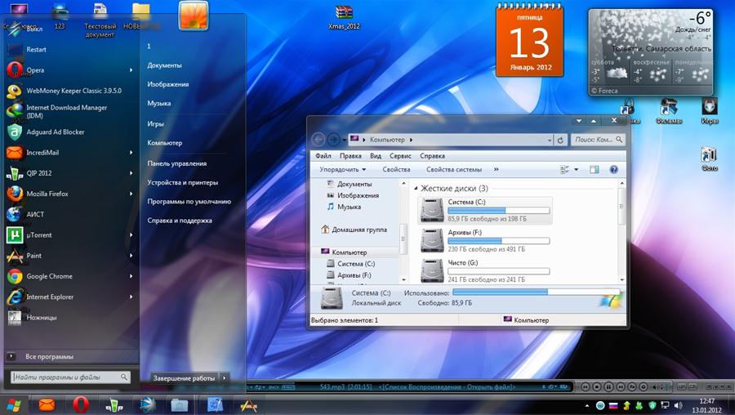Open Google Chrome in Start menu
Viewport: 735px width, 415px height.
coord(49,276)
